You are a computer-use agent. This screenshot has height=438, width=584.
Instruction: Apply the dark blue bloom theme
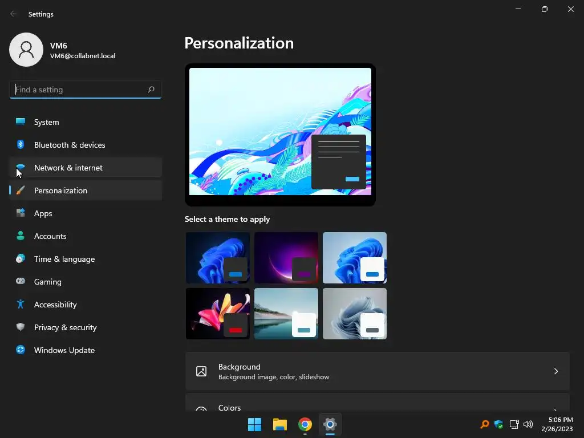pos(217,258)
